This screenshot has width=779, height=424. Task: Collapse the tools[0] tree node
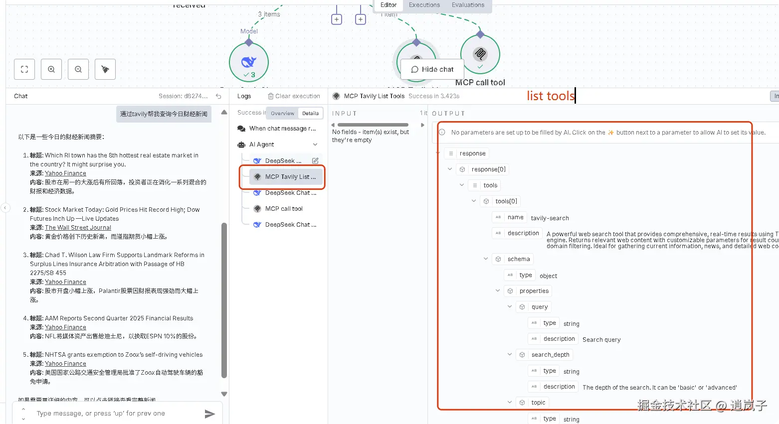[x=474, y=201]
